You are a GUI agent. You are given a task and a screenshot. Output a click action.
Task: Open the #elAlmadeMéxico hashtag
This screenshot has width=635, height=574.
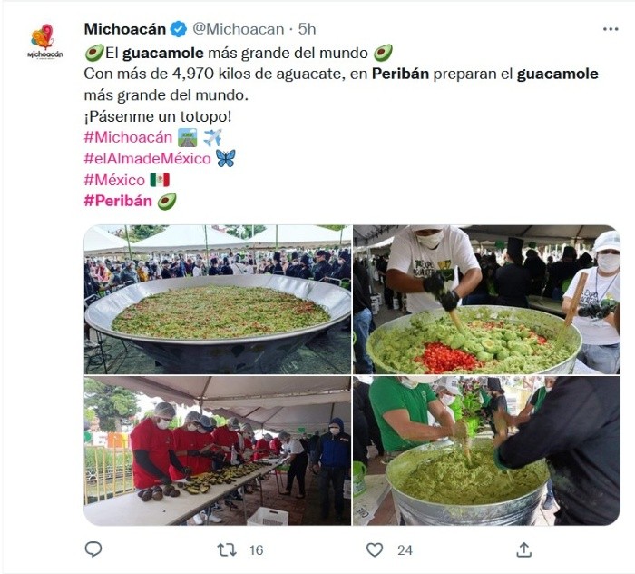point(147,159)
